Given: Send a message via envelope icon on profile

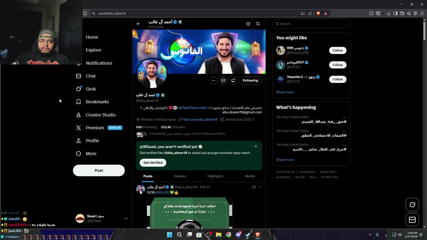Looking at the screenshot, I should pyautogui.click(x=223, y=80).
